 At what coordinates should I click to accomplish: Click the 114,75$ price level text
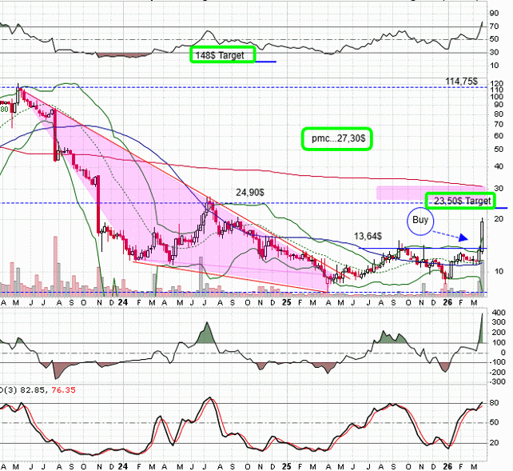tap(461, 81)
